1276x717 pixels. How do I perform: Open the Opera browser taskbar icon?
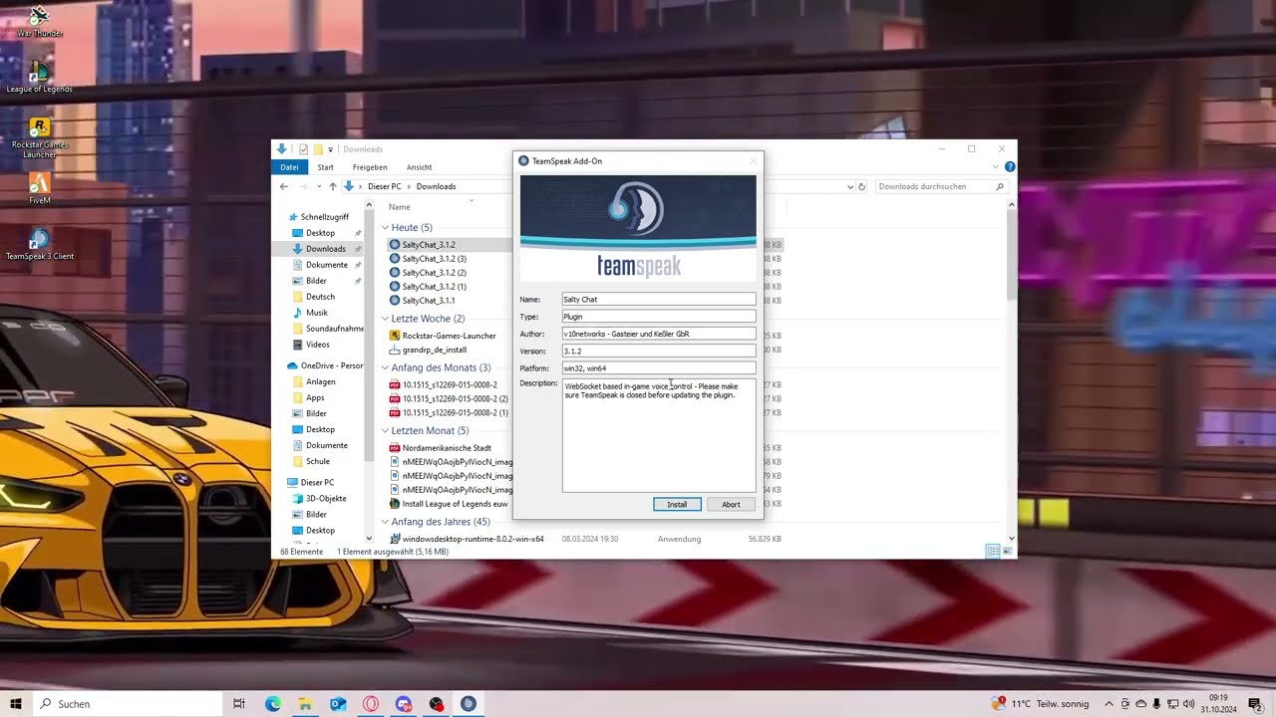[371, 704]
